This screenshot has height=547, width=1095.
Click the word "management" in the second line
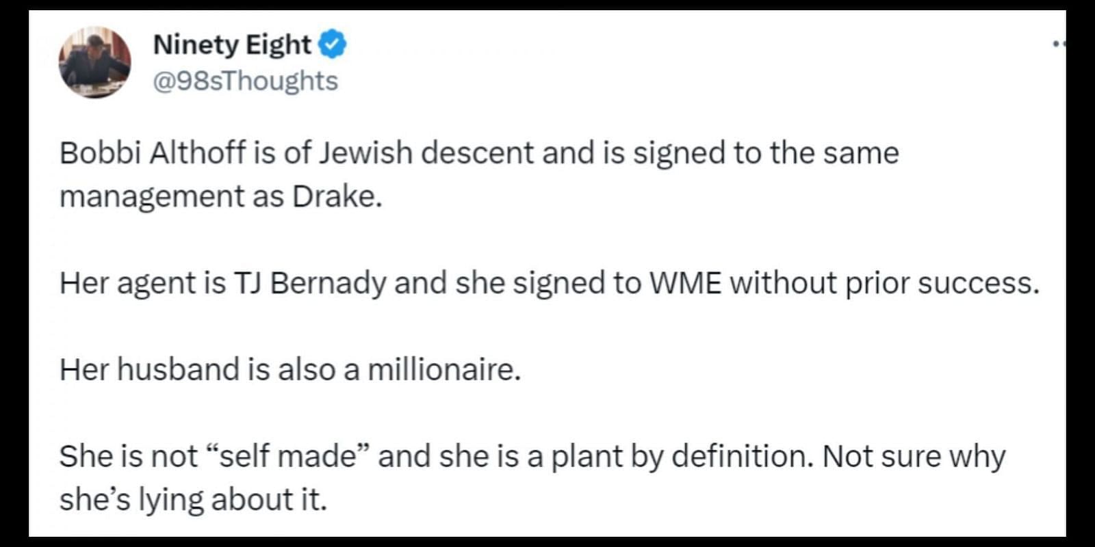[153, 197]
